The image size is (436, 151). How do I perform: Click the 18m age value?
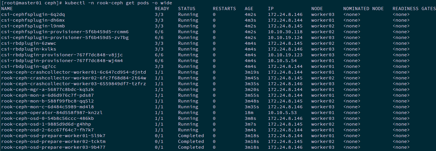(249, 113)
